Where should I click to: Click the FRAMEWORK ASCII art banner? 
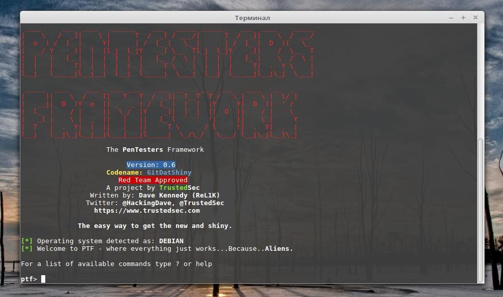point(159,115)
